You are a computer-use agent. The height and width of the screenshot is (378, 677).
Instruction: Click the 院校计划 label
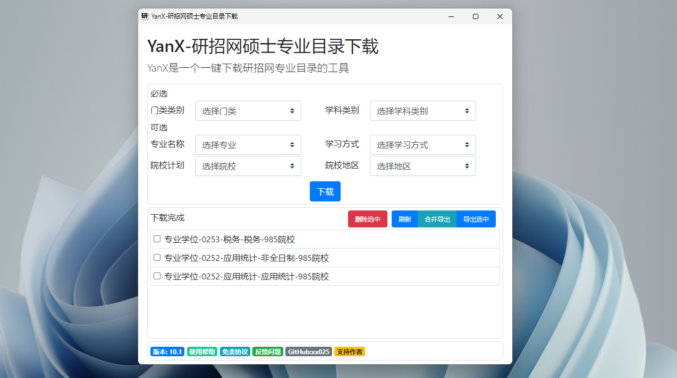point(167,165)
